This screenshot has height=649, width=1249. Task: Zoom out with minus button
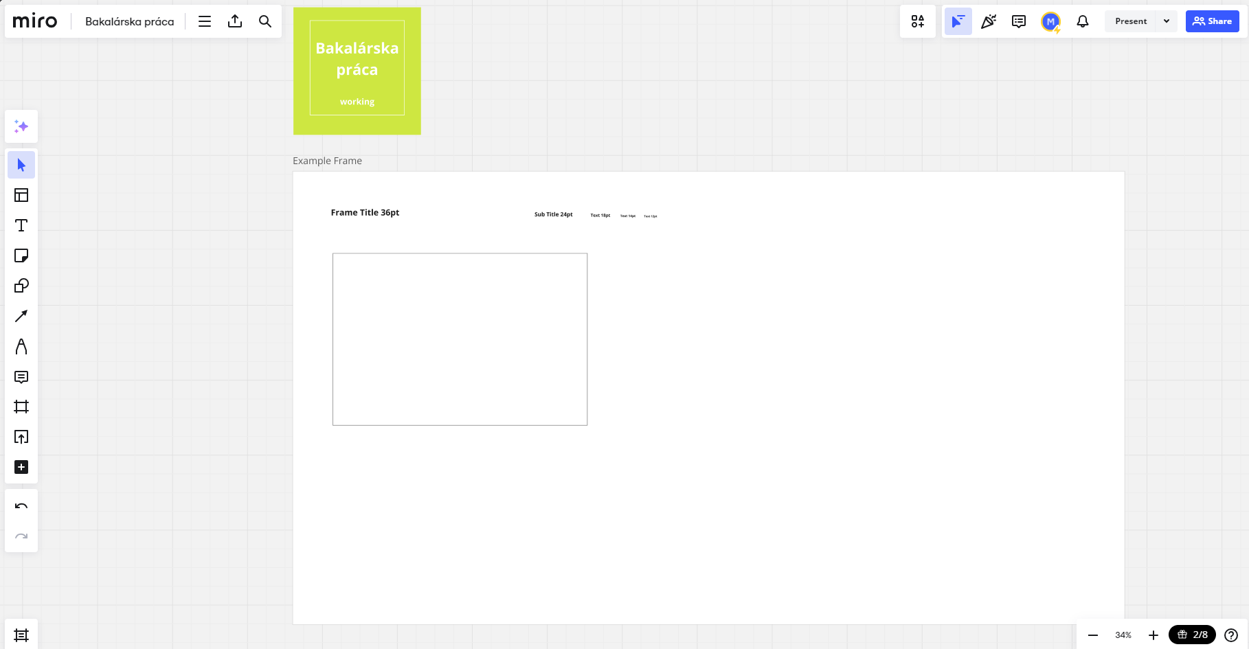point(1093,635)
